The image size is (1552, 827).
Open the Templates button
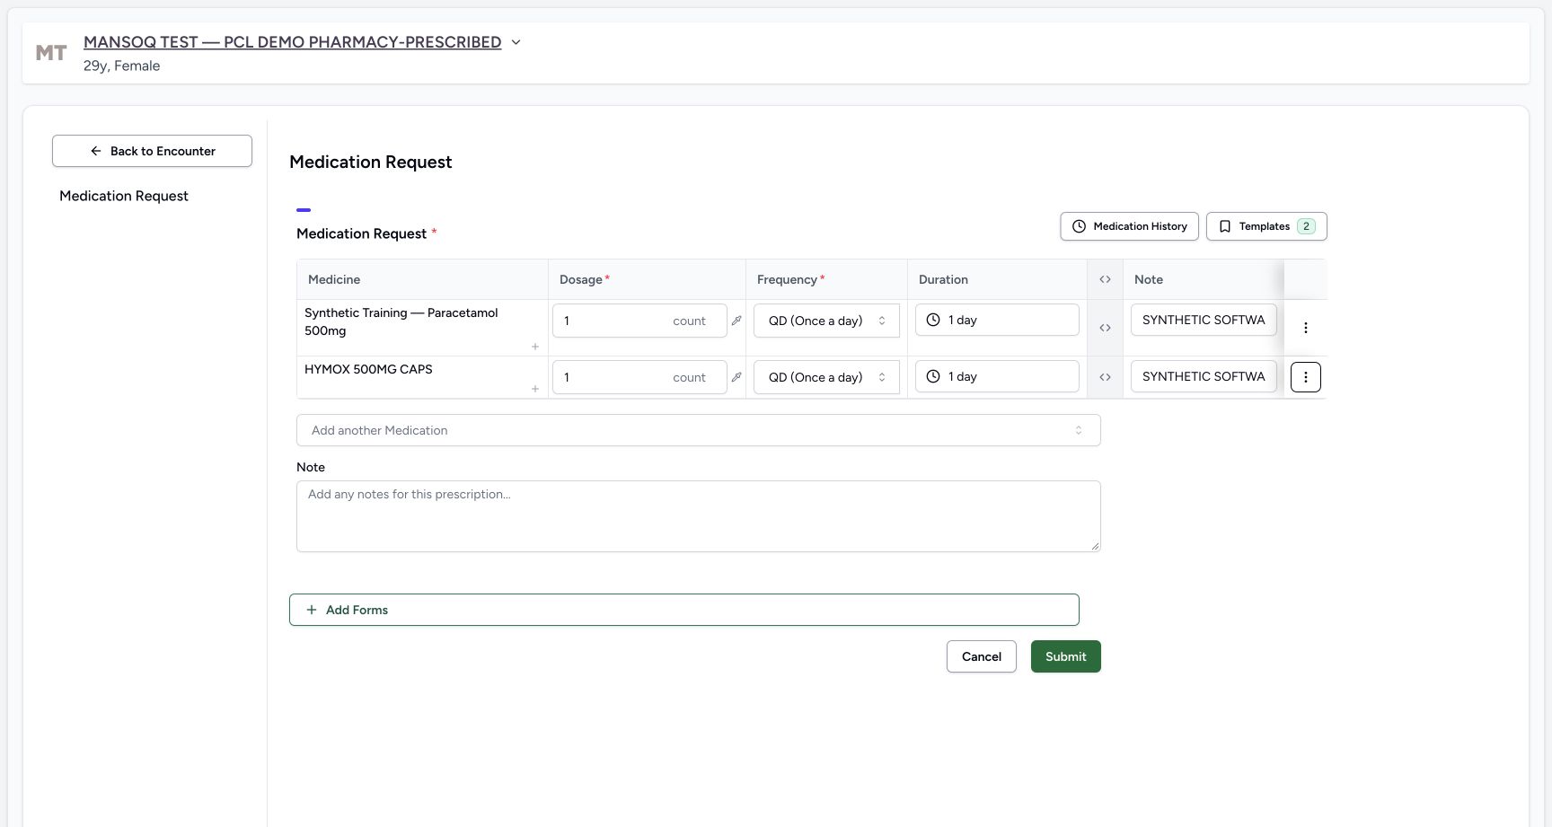(x=1266, y=226)
